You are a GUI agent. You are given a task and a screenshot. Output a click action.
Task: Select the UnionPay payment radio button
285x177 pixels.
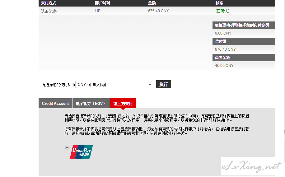tap(67, 147)
